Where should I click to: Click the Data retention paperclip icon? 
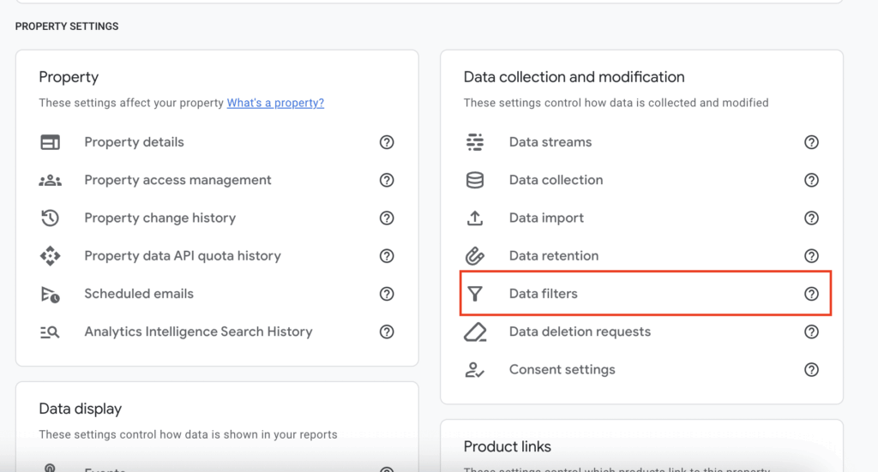click(x=475, y=256)
